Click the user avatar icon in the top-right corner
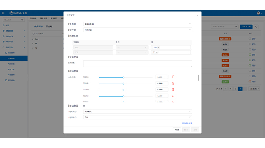Screen dimensions: 265x148 pos(259,13)
